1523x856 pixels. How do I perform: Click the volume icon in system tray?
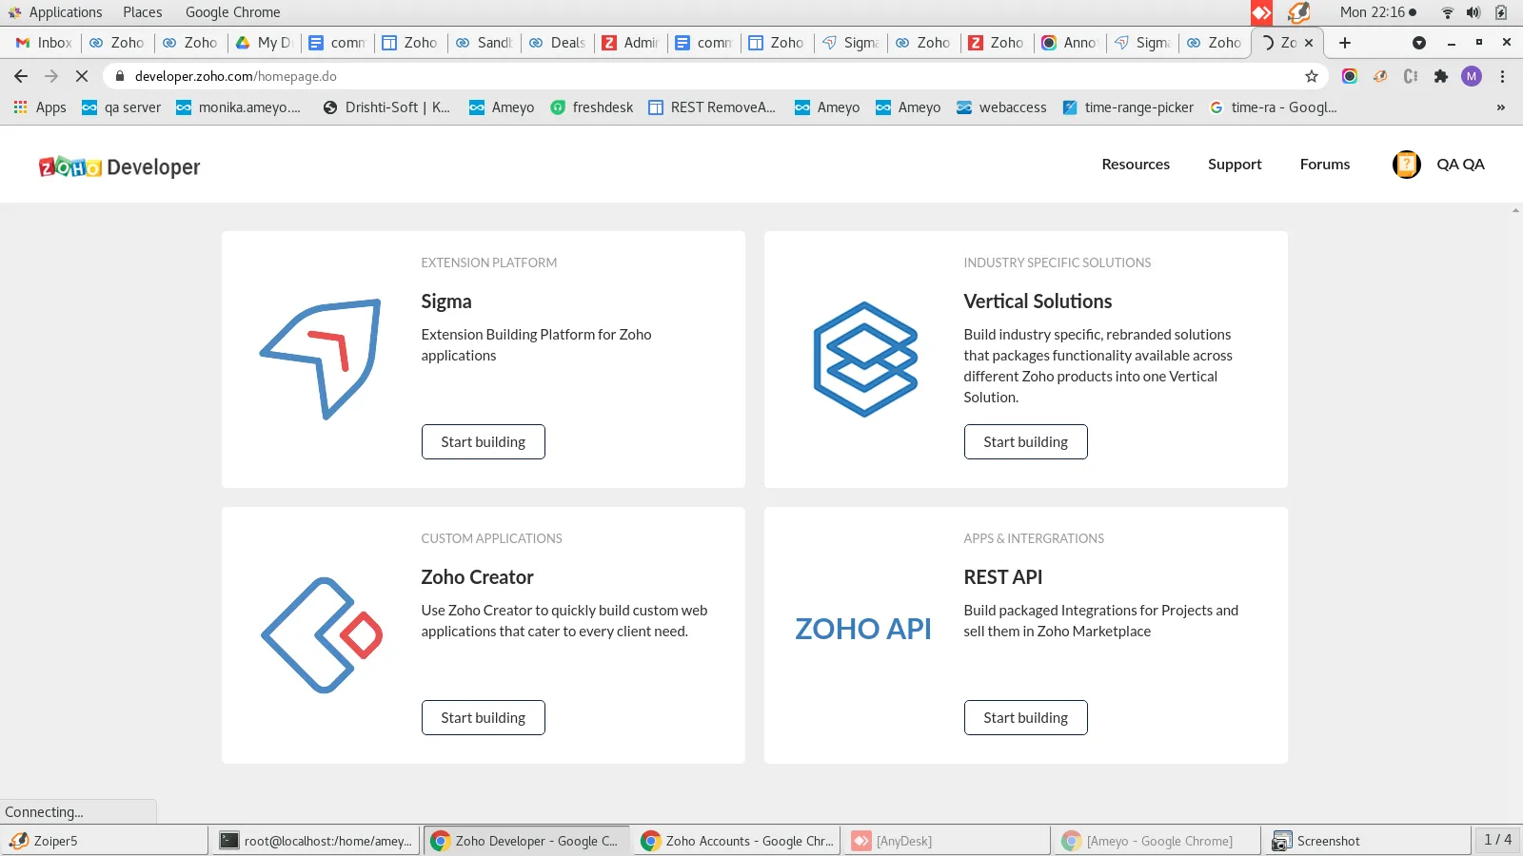pos(1474,12)
